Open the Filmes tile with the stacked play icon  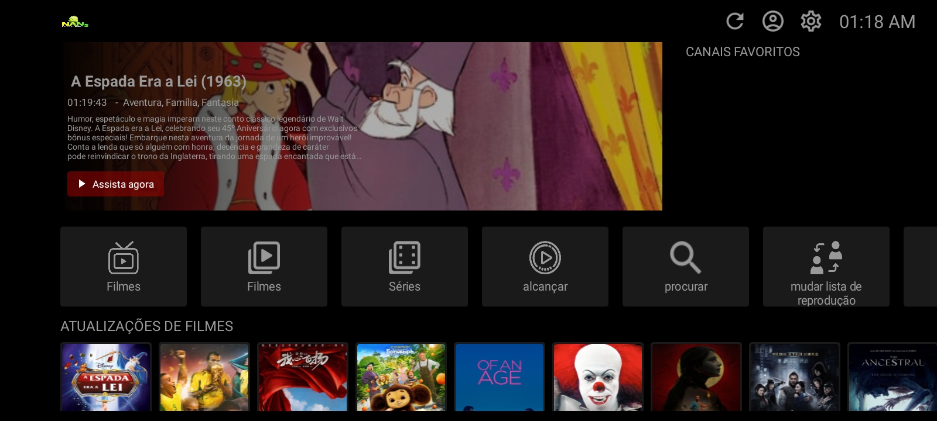[264, 267]
